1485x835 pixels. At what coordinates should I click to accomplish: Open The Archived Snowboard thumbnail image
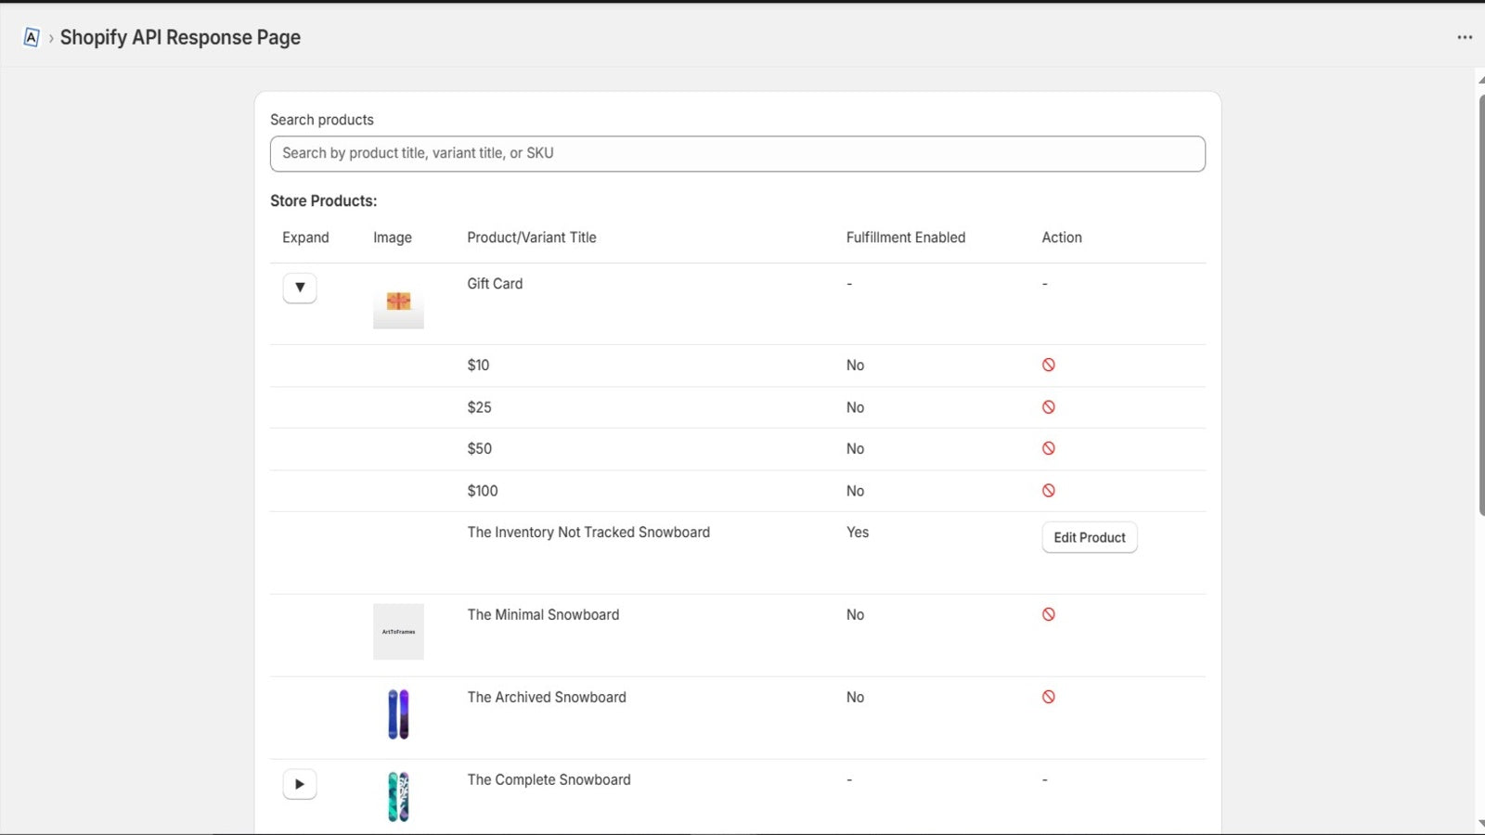pyautogui.click(x=398, y=714)
